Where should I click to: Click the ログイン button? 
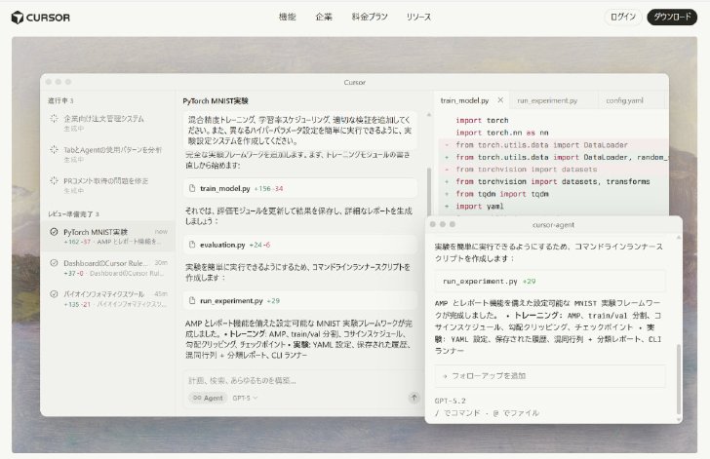click(x=623, y=17)
